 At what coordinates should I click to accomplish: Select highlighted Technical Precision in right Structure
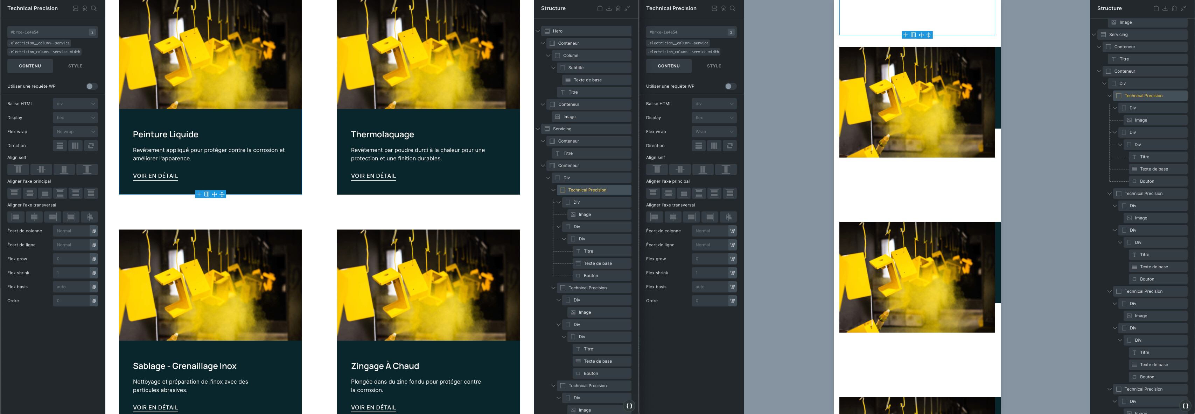(x=1150, y=96)
